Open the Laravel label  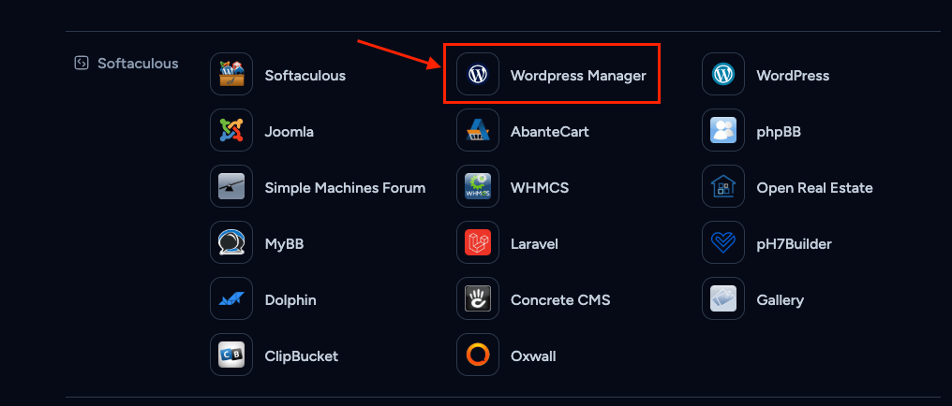click(x=534, y=244)
